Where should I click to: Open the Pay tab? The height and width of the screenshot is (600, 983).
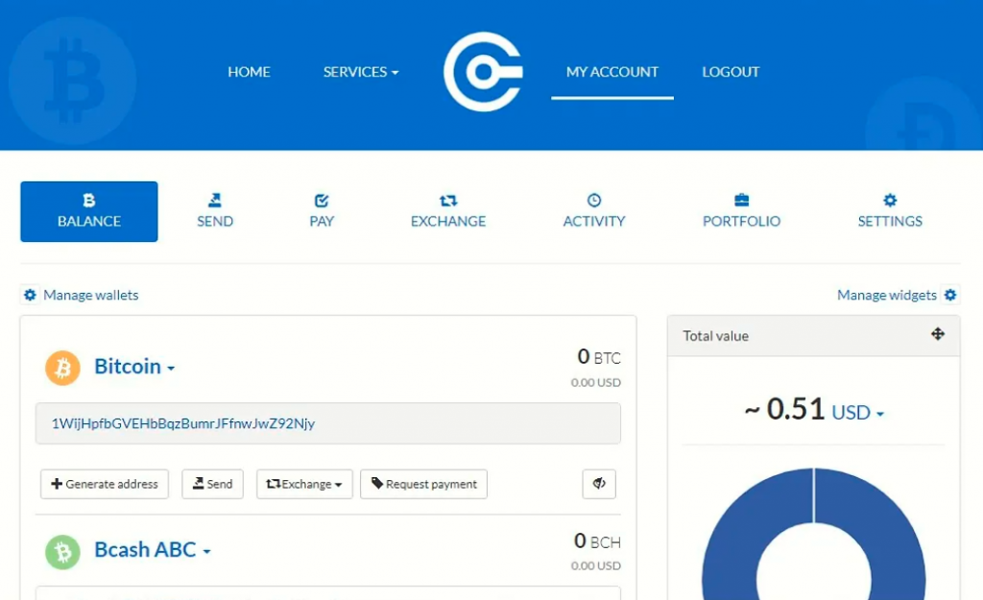click(322, 211)
